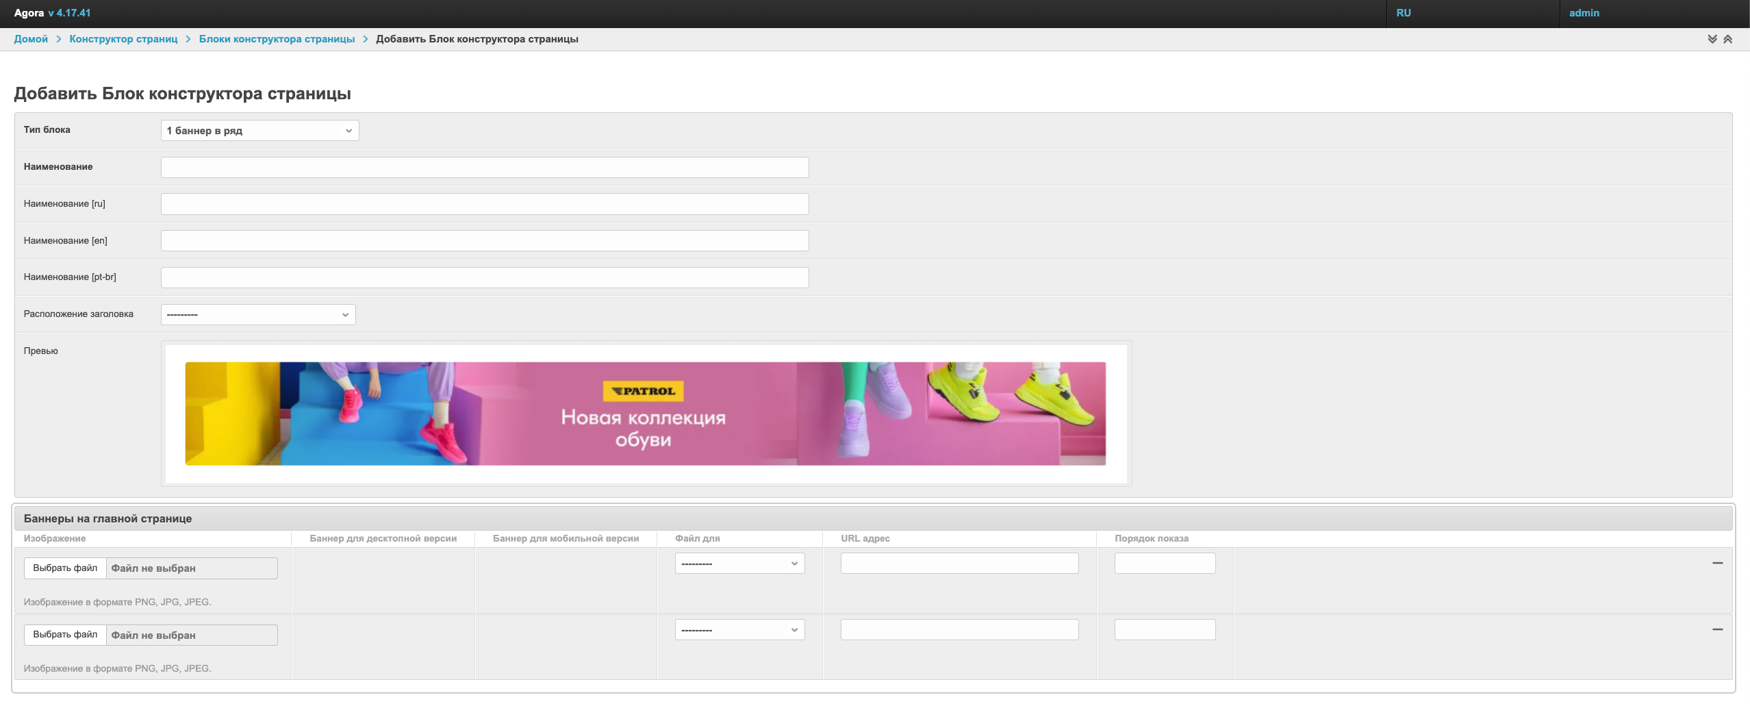The height and width of the screenshot is (708, 1750).
Task: Click the expand all double-chevron down icon
Action: 1712,39
